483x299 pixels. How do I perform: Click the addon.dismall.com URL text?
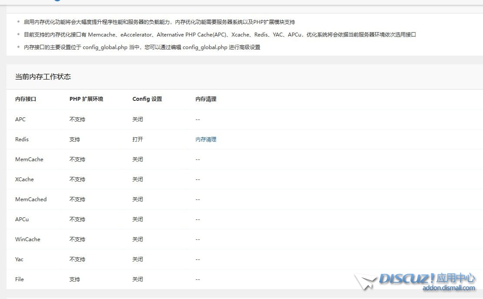(x=449, y=288)
